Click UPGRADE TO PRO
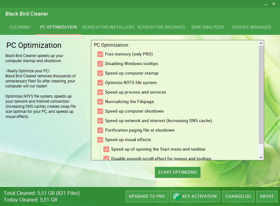This screenshot has height=206, width=280. [147, 196]
